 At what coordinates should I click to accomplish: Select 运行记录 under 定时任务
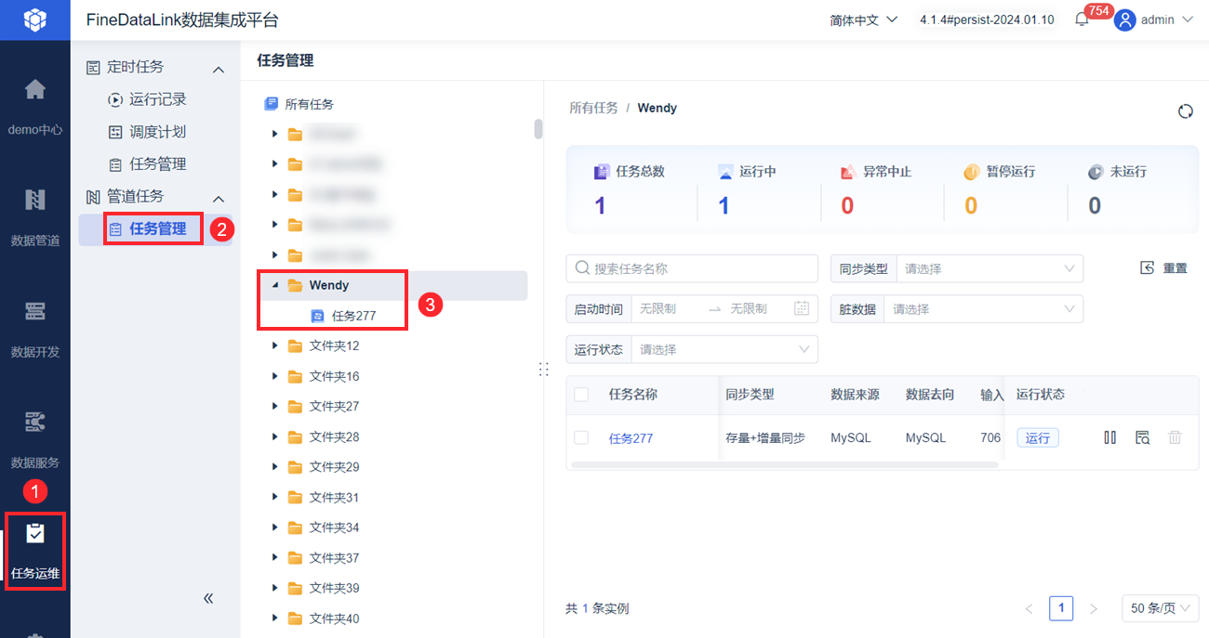point(157,99)
